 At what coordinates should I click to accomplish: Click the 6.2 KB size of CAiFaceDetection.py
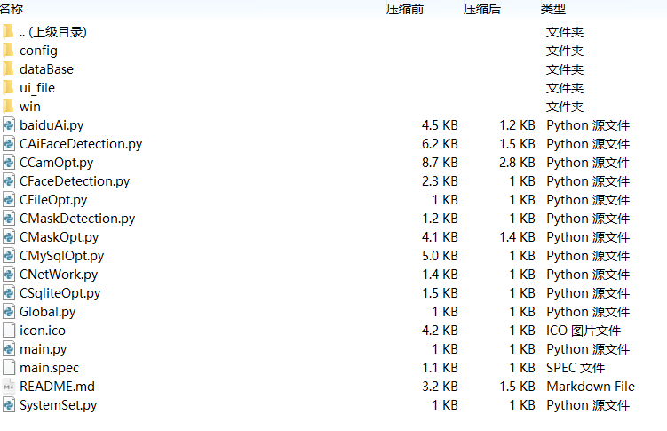click(440, 144)
